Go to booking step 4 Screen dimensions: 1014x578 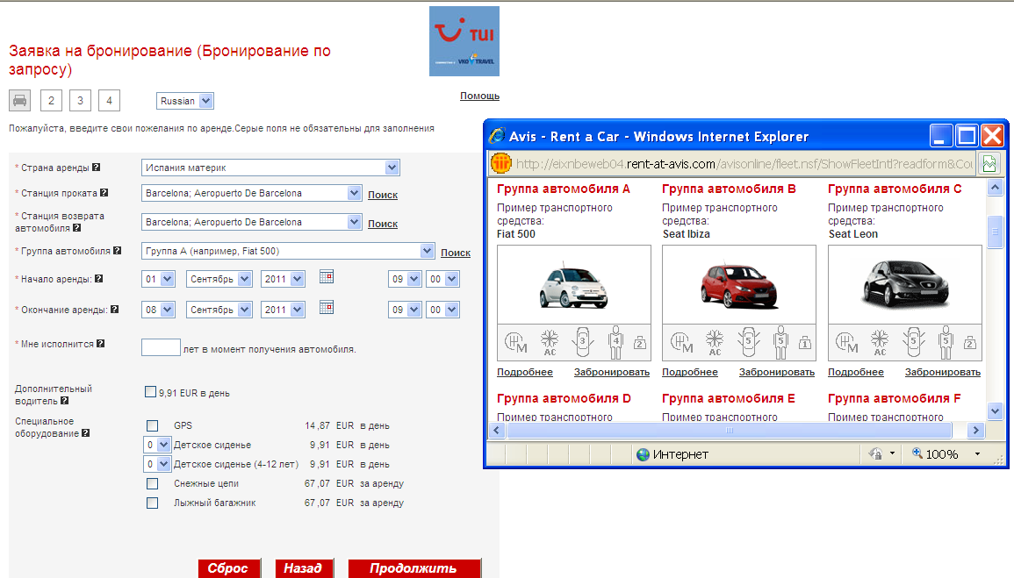pos(109,101)
